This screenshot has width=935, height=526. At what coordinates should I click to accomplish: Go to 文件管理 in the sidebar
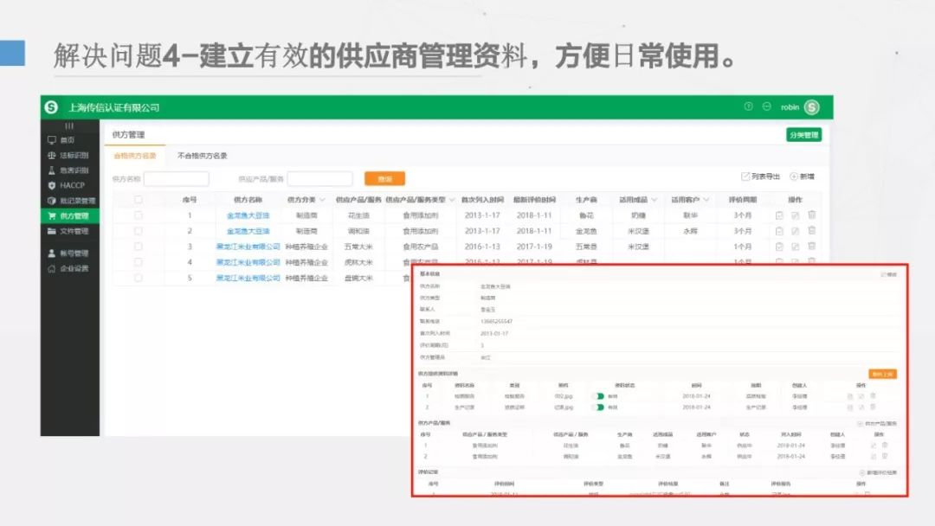click(74, 231)
